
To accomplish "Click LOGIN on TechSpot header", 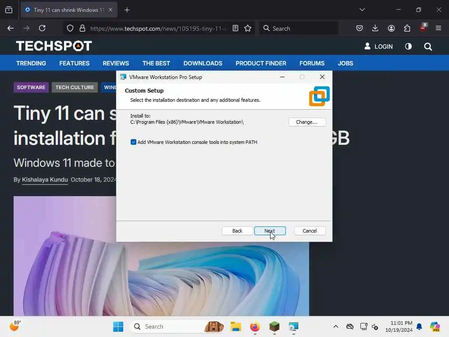I will 378,47.
